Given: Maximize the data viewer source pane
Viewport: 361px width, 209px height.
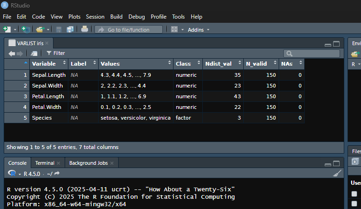Looking at the screenshot, I should click(x=337, y=44).
